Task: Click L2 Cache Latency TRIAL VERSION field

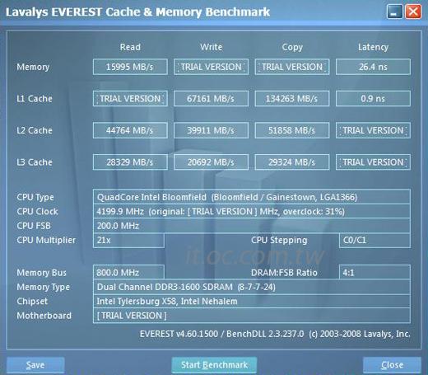Action: (x=373, y=130)
